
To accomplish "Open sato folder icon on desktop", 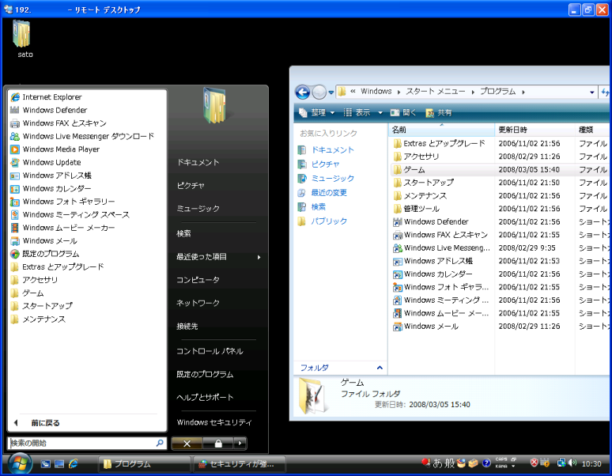I will click(23, 40).
